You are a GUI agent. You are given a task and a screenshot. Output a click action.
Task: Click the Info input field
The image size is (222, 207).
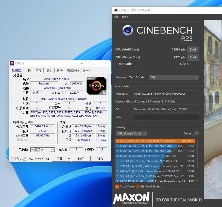click(x=166, y=117)
